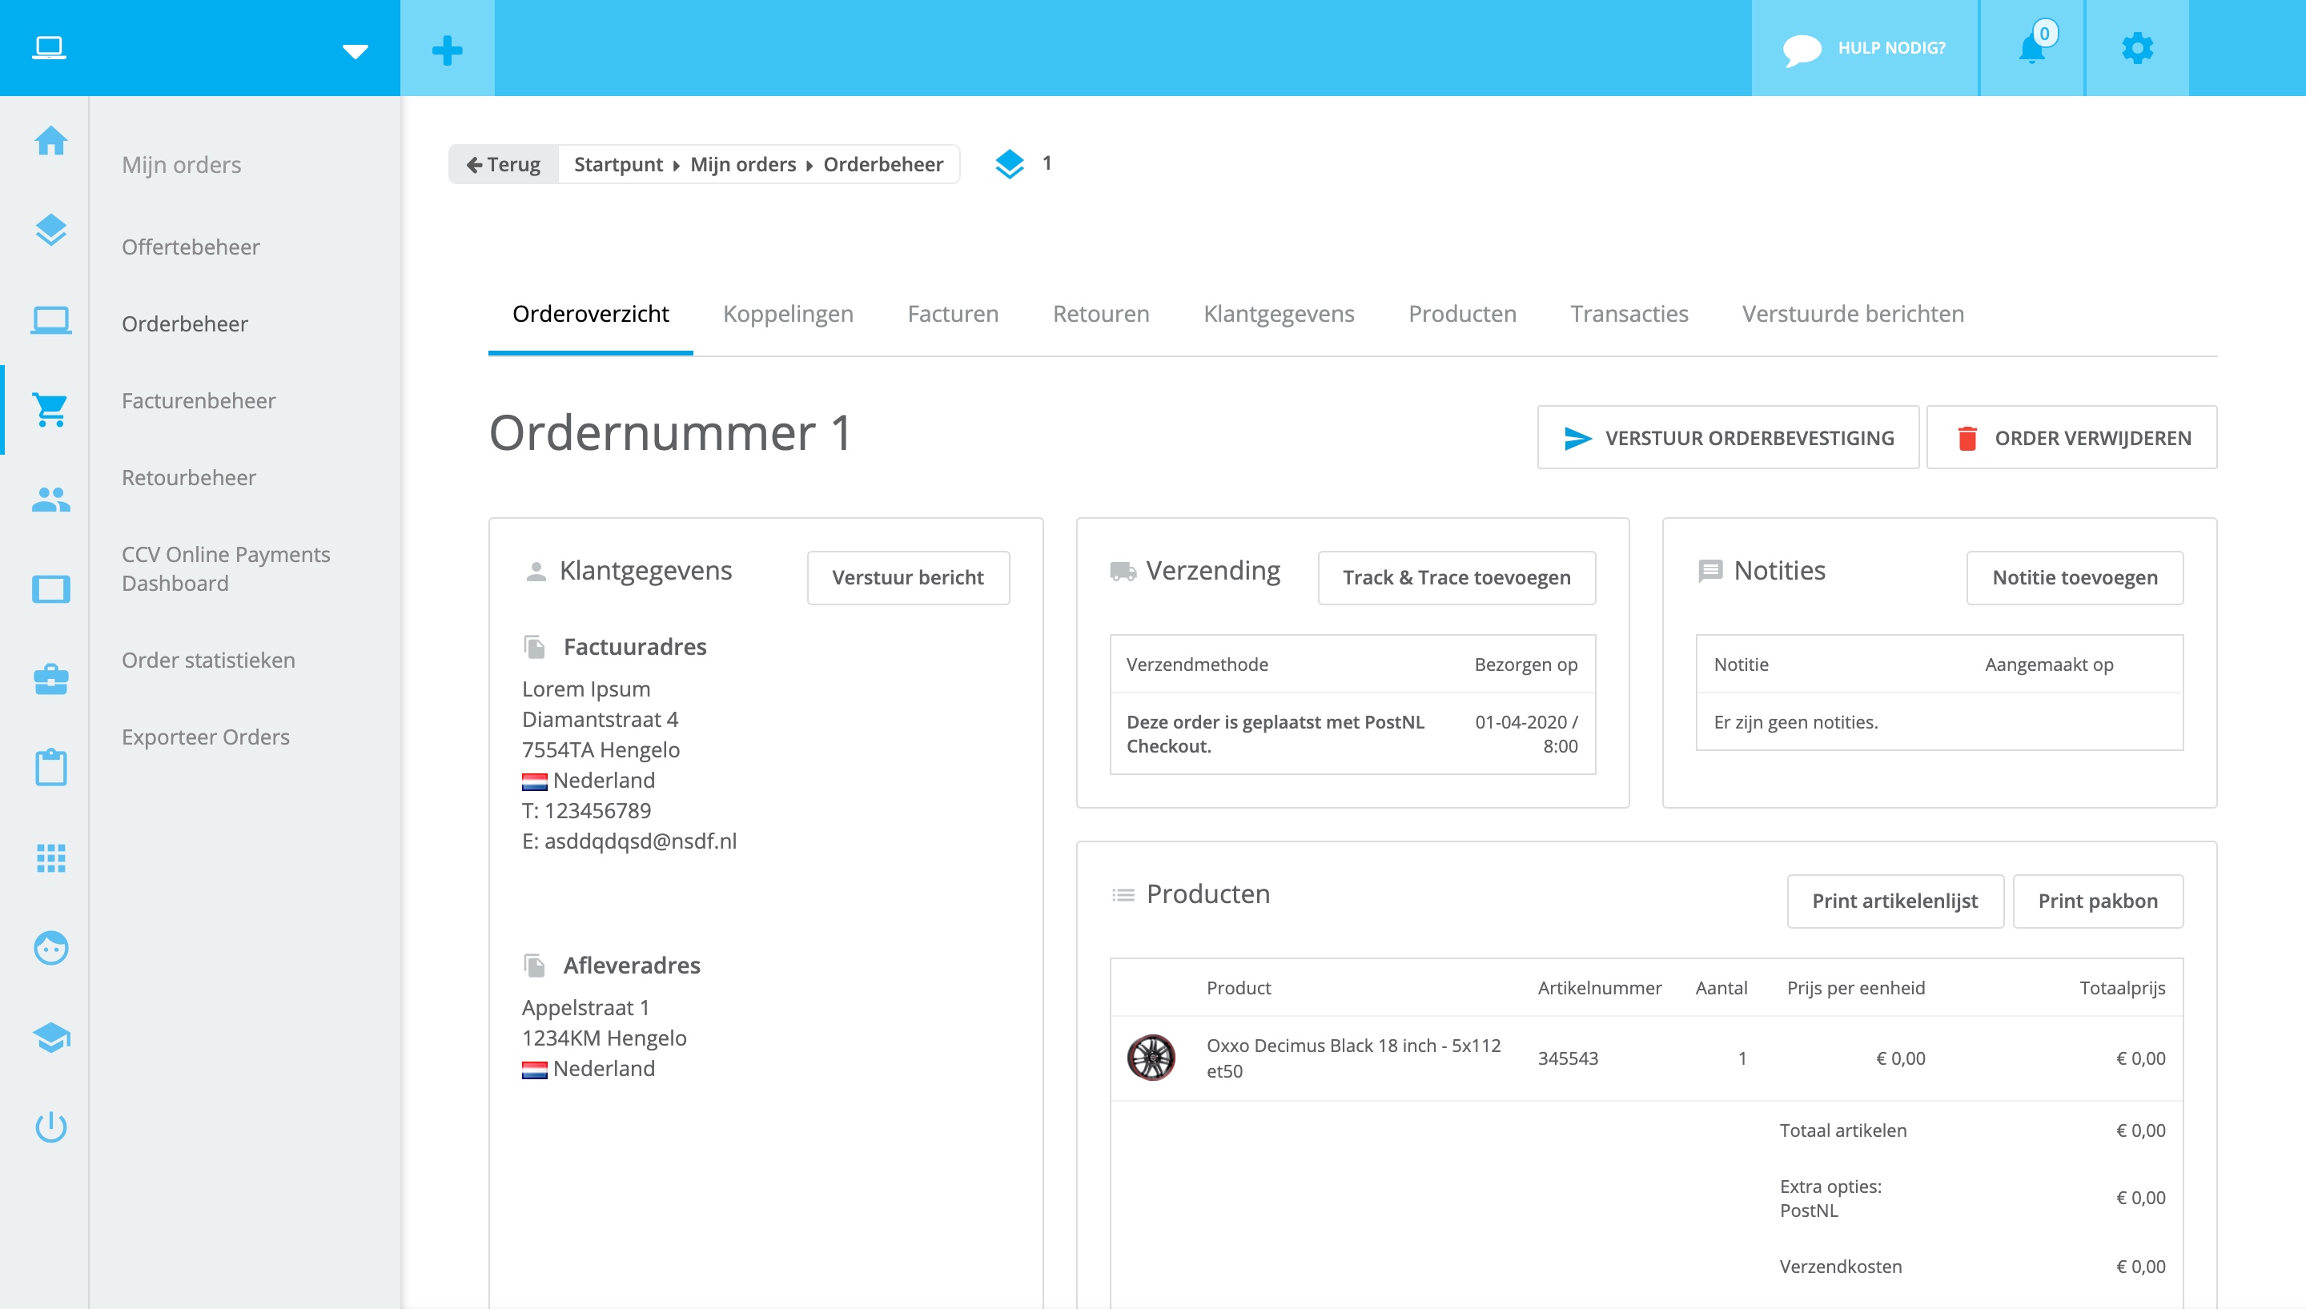The image size is (2306, 1309).
Task: Click phone number T: 123456789
Action: [587, 810]
